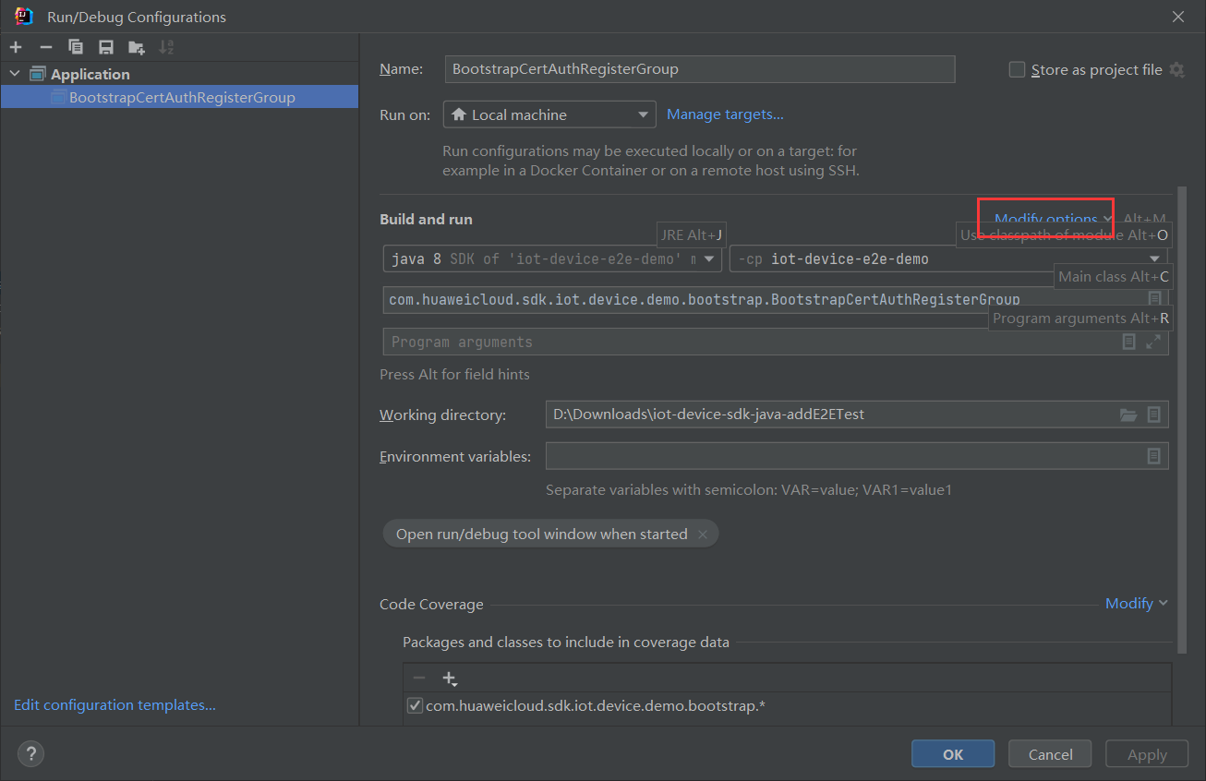This screenshot has width=1206, height=781.
Task: Enable Store as project file checkbox
Action: 1018,70
